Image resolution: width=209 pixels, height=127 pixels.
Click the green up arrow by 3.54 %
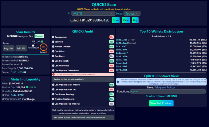point(27,87)
